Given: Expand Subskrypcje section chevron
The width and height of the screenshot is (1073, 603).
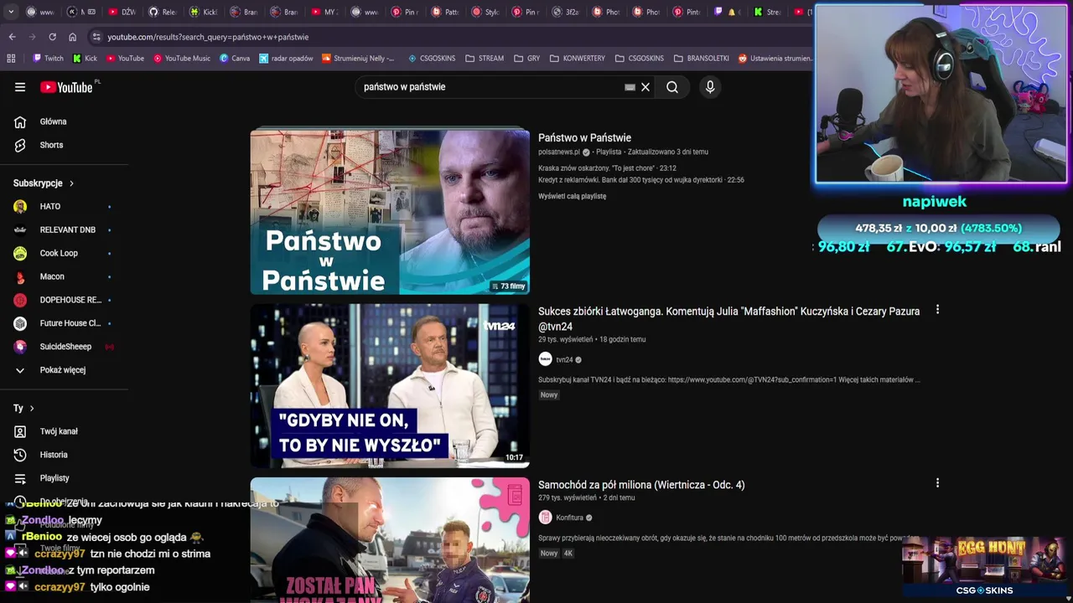Looking at the screenshot, I should pyautogui.click(x=71, y=183).
